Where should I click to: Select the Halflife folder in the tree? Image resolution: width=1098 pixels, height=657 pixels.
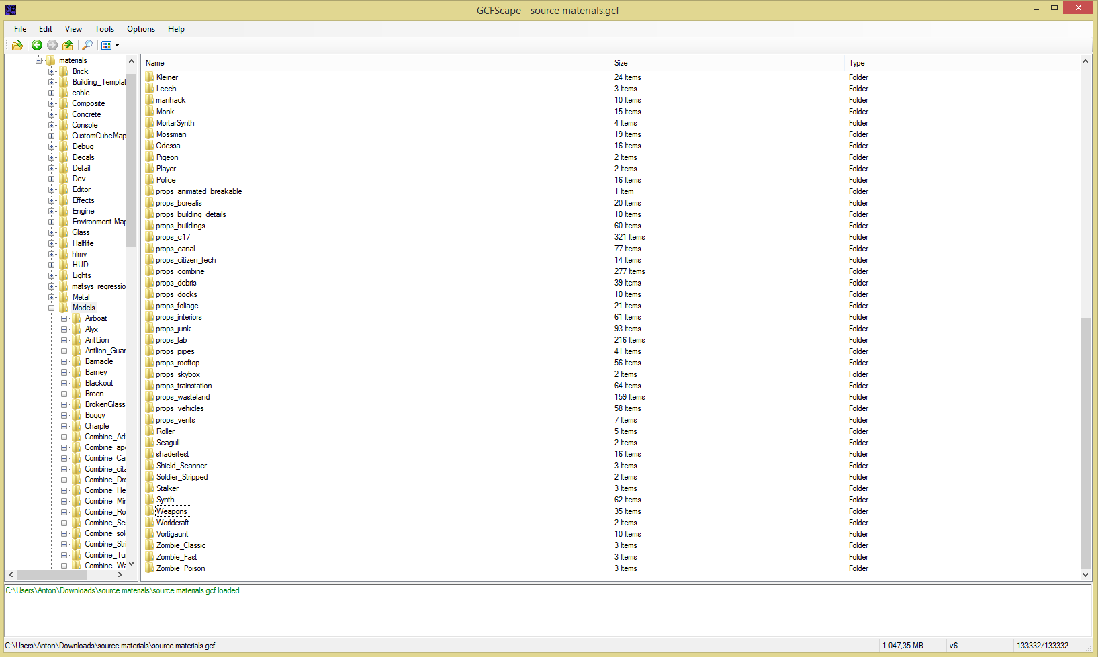click(83, 243)
